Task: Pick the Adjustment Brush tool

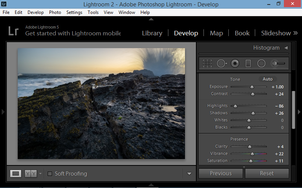Action: (278, 64)
